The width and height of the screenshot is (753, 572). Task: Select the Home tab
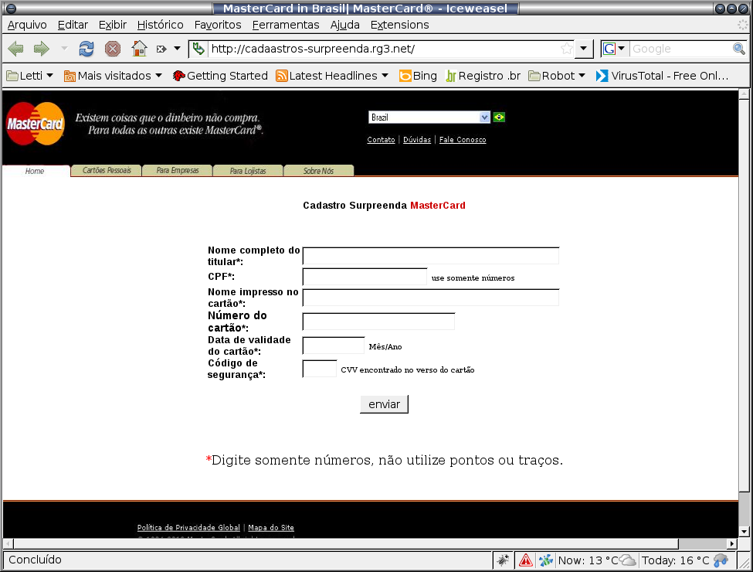coord(35,171)
